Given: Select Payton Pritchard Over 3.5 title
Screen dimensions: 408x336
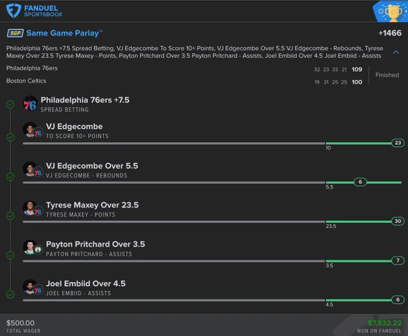Looking at the screenshot, I should 95,244.
